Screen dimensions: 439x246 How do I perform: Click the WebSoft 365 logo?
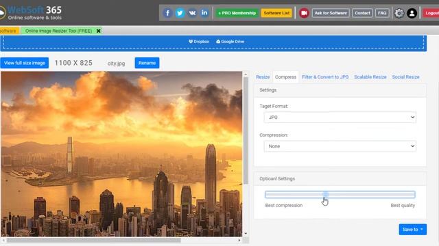click(x=31, y=13)
